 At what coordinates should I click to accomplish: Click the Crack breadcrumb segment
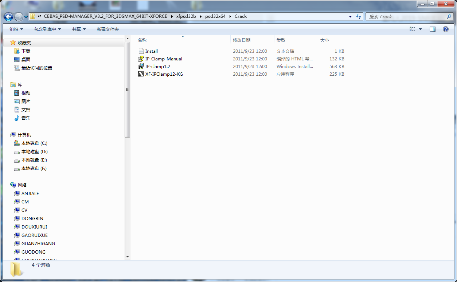pos(241,16)
